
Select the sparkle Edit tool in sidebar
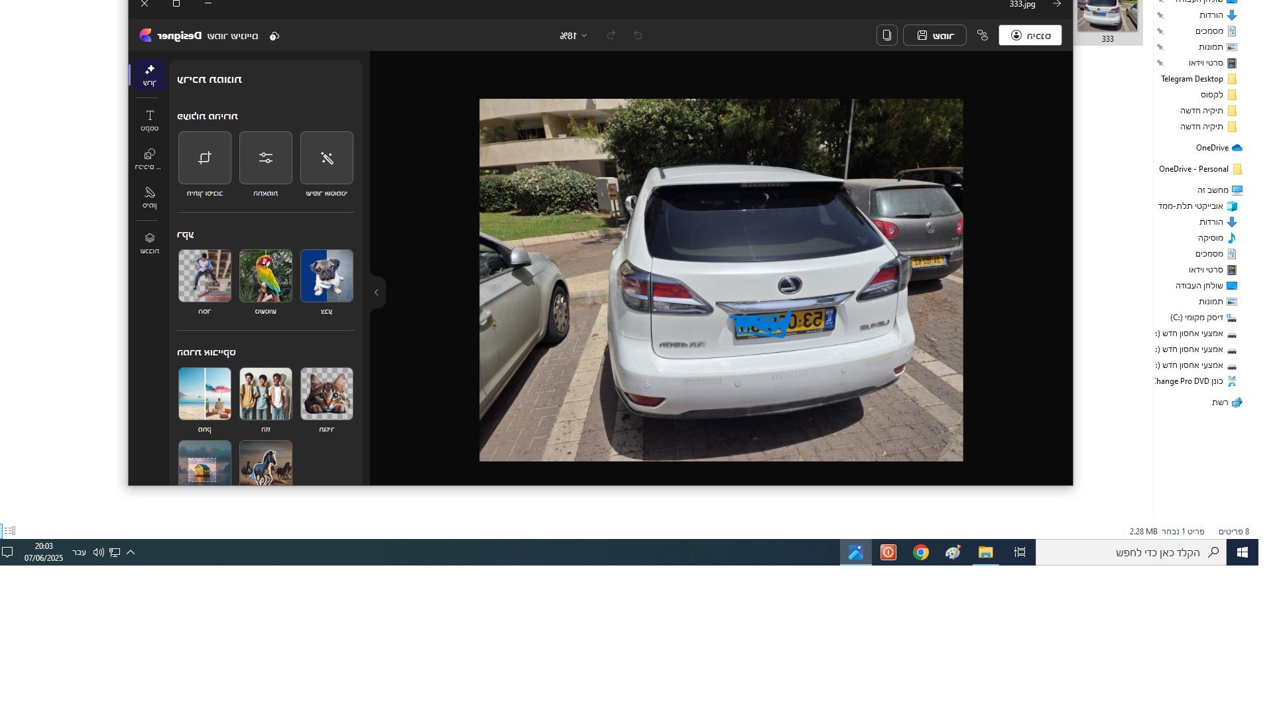point(149,75)
